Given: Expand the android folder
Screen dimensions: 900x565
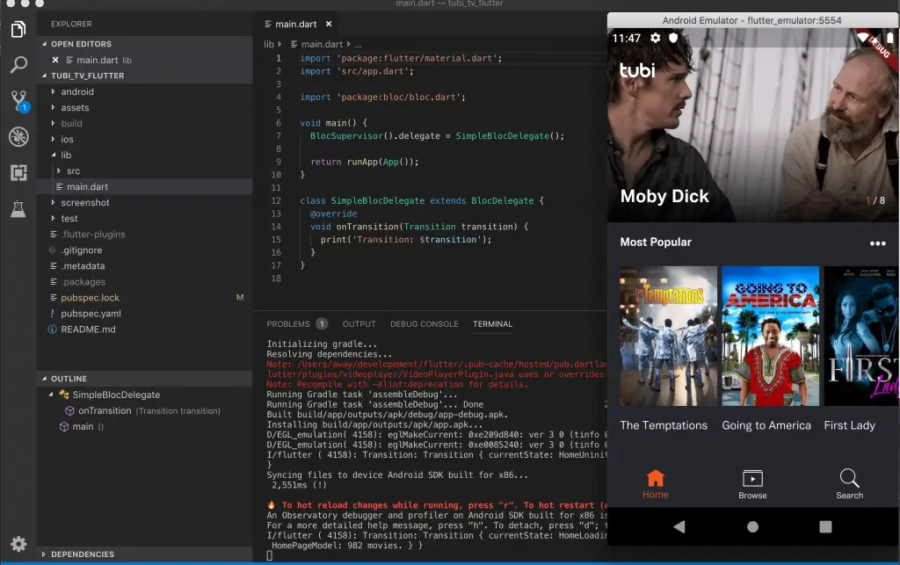Looking at the screenshot, I should pyautogui.click(x=76, y=91).
